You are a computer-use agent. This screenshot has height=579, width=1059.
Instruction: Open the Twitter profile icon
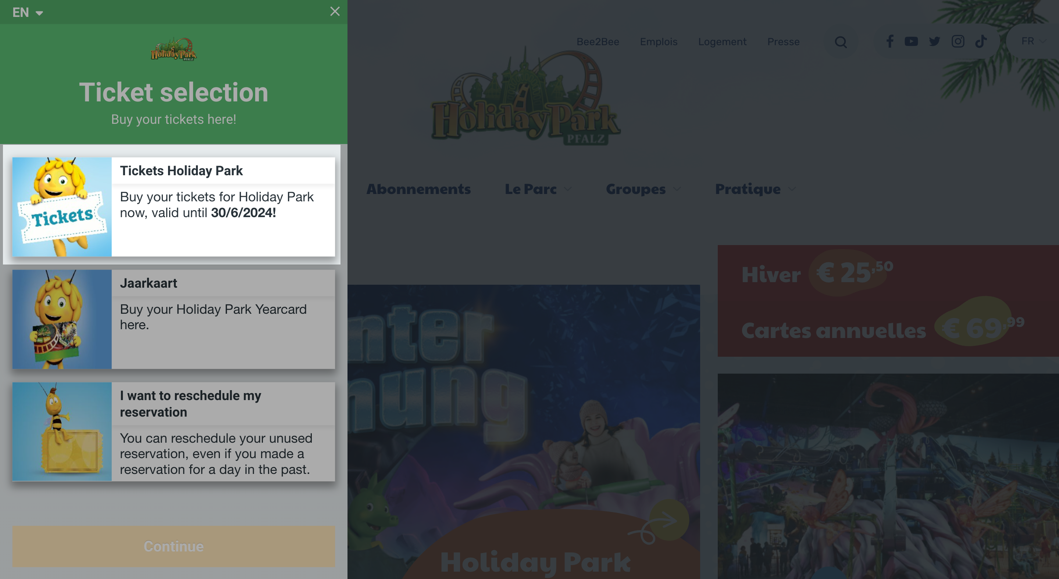934,41
